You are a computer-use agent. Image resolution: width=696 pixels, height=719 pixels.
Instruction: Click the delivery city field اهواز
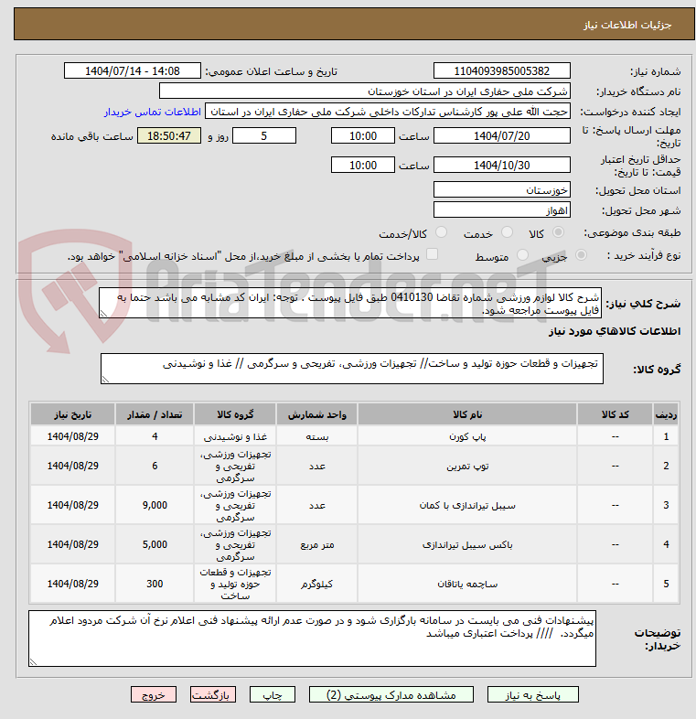pos(501,210)
